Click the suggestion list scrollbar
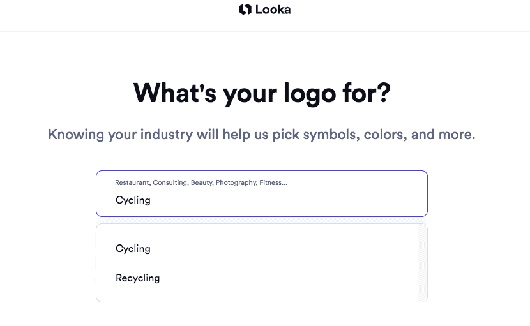The width and height of the screenshot is (530, 326). point(422,262)
